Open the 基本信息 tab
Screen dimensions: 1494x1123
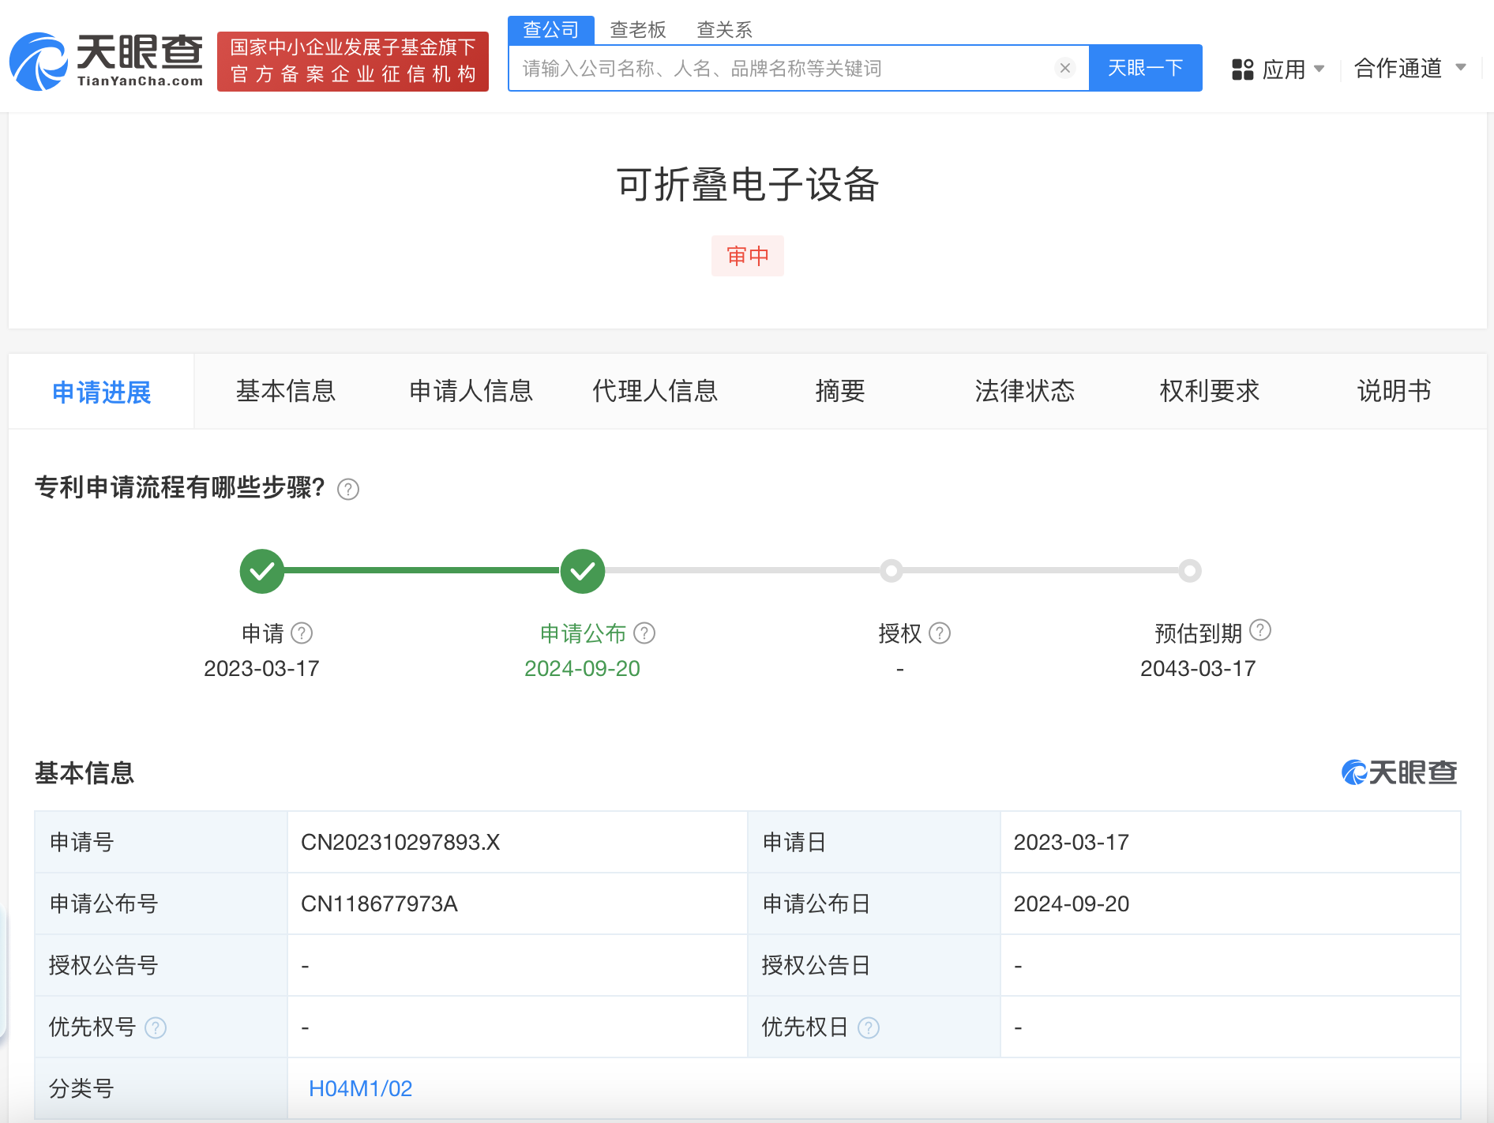(x=286, y=391)
